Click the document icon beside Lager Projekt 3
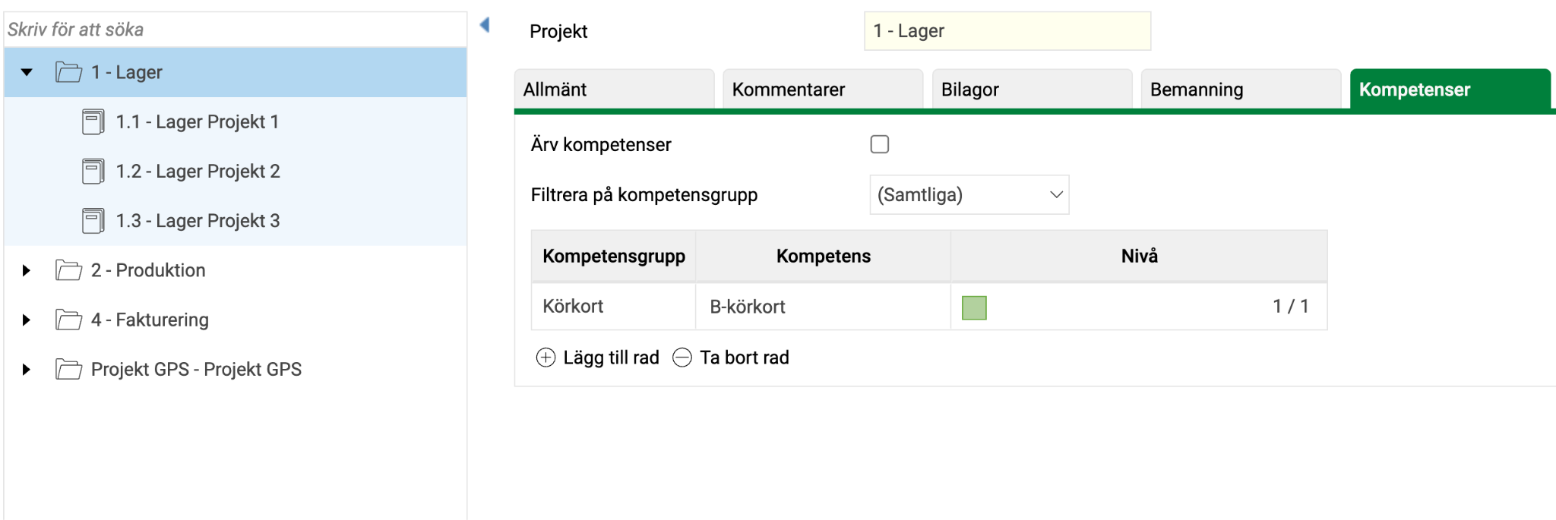The image size is (1556, 520). [x=93, y=221]
